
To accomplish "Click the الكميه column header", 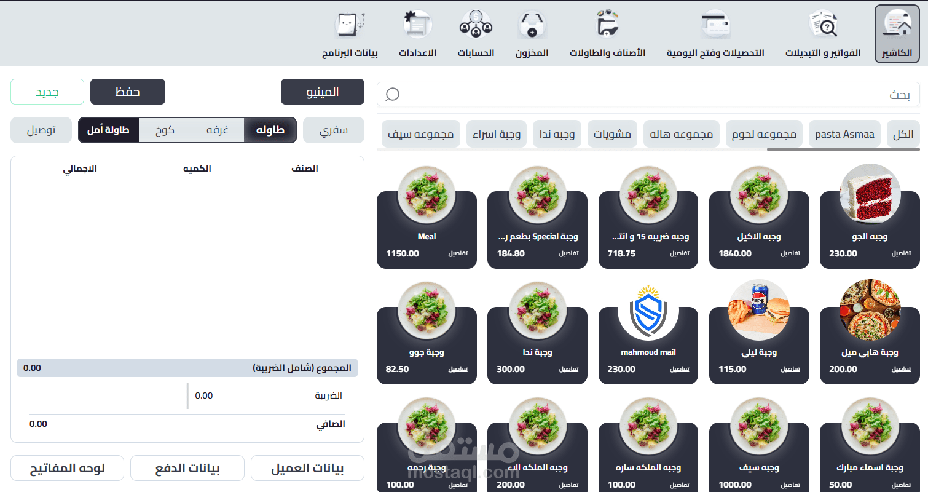I will 197,169.
